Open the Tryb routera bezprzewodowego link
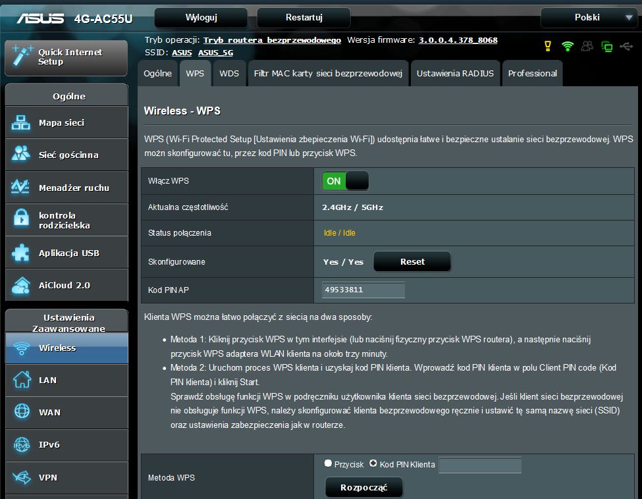This screenshot has height=499, width=642. tap(273, 40)
